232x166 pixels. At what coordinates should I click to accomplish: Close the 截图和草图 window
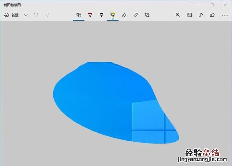pyautogui.click(x=225, y=5)
